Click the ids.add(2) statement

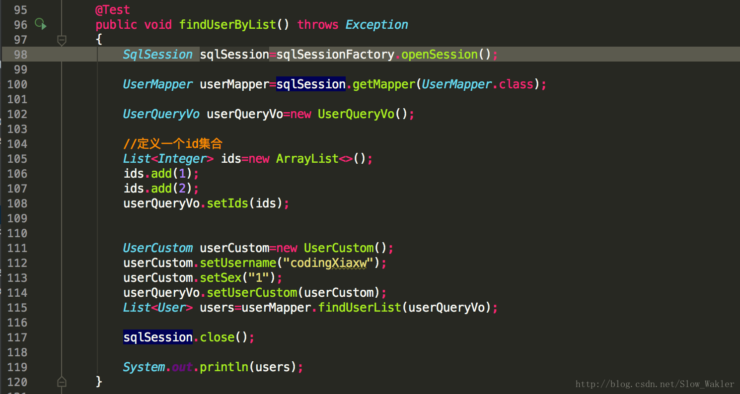coord(161,189)
